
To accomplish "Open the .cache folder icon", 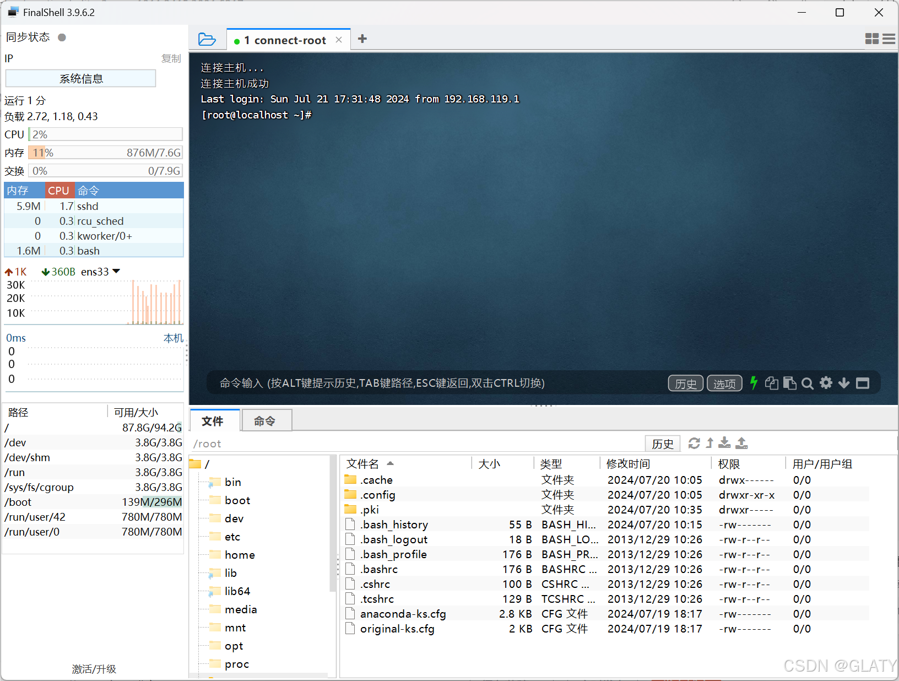I will (x=351, y=479).
